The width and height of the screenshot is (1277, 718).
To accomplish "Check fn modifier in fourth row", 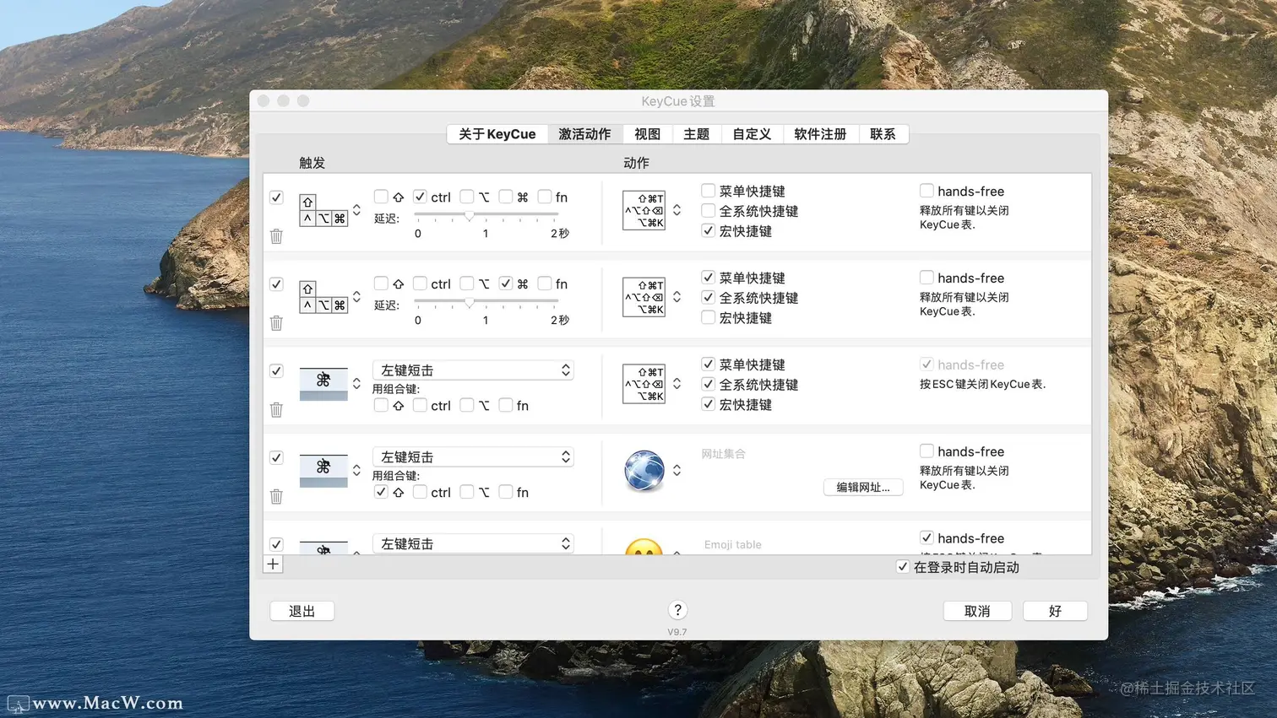I will coord(506,492).
